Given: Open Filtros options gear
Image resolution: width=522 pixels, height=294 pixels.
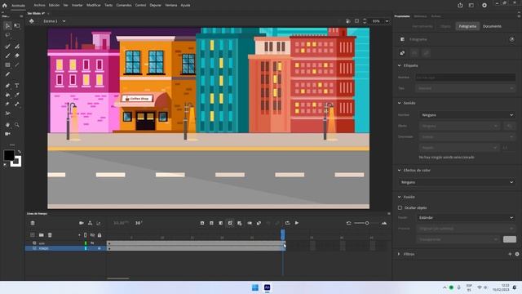Looking at the screenshot, I should pyautogui.click(x=517, y=254).
